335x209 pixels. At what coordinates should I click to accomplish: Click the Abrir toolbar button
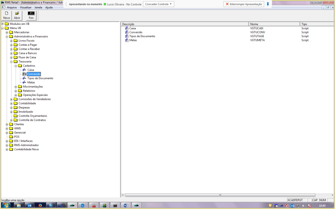pos(17,15)
